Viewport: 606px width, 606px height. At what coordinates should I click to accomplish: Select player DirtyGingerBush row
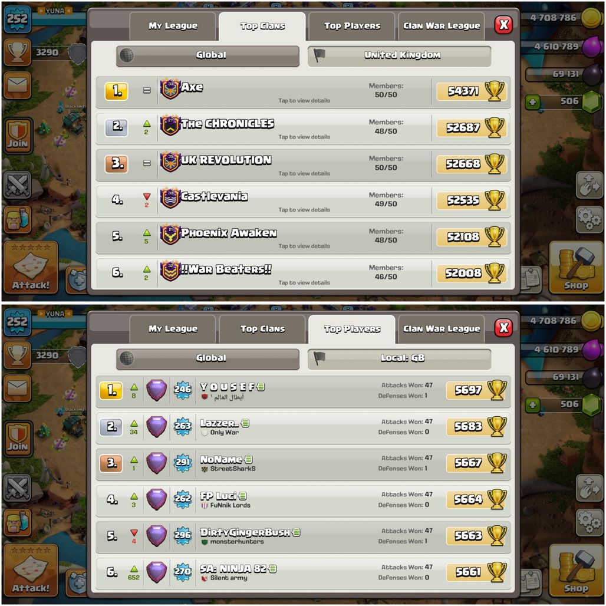(x=303, y=537)
